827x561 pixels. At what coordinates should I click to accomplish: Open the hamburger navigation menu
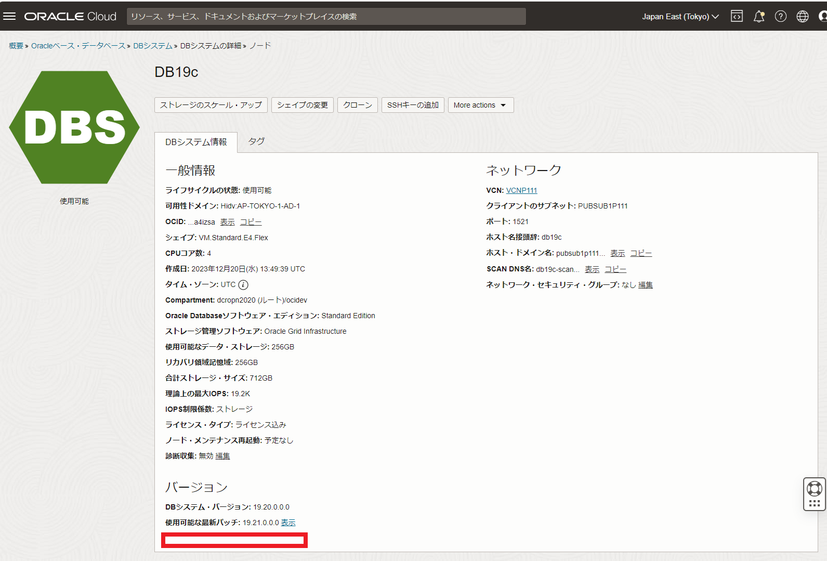9,16
